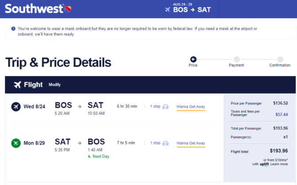Image resolution: width=297 pixels, height=185 pixels.
Task: Click the green returning flight icon for Mon 8/29
Action: (16, 143)
